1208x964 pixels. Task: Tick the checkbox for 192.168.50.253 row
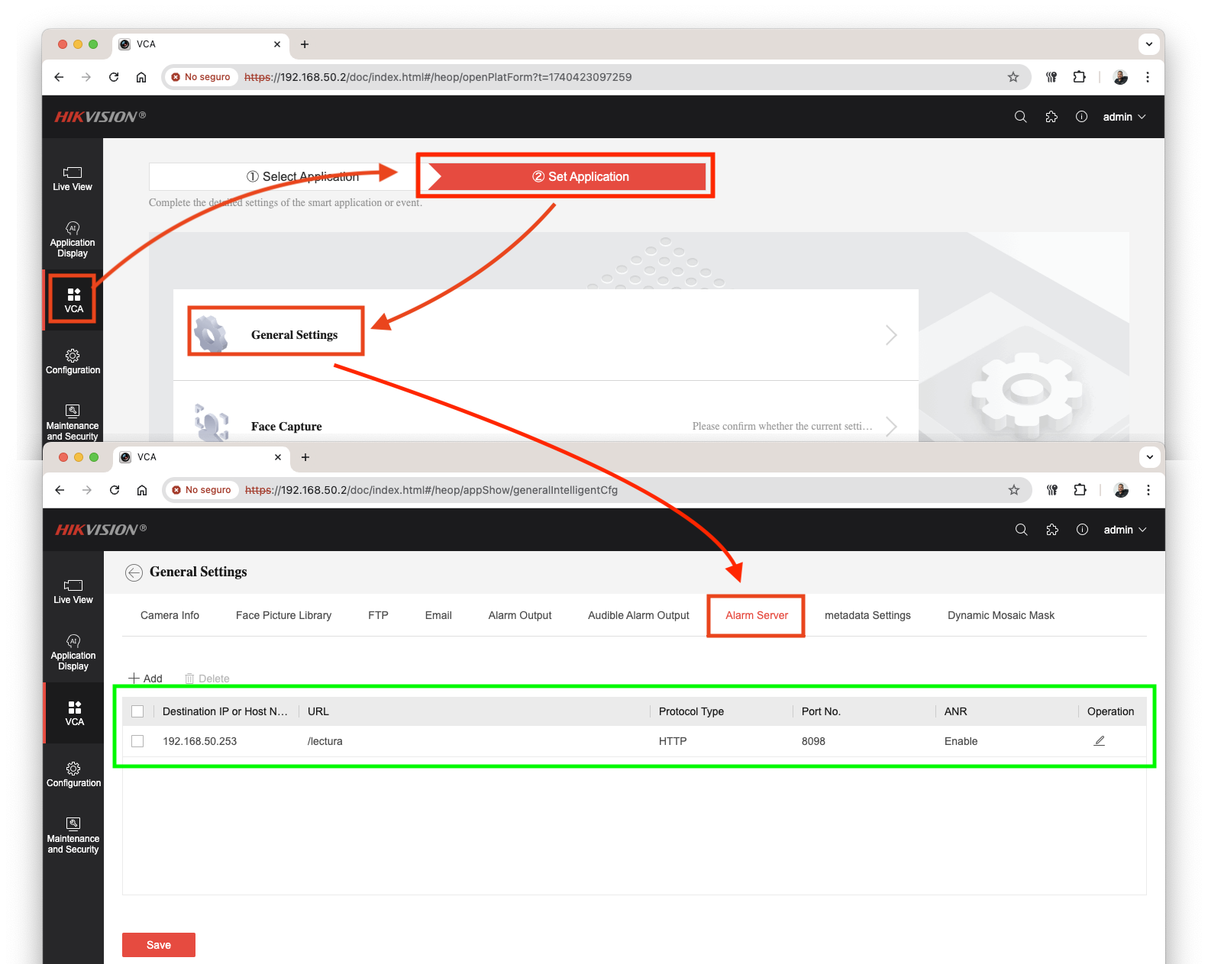tap(137, 741)
